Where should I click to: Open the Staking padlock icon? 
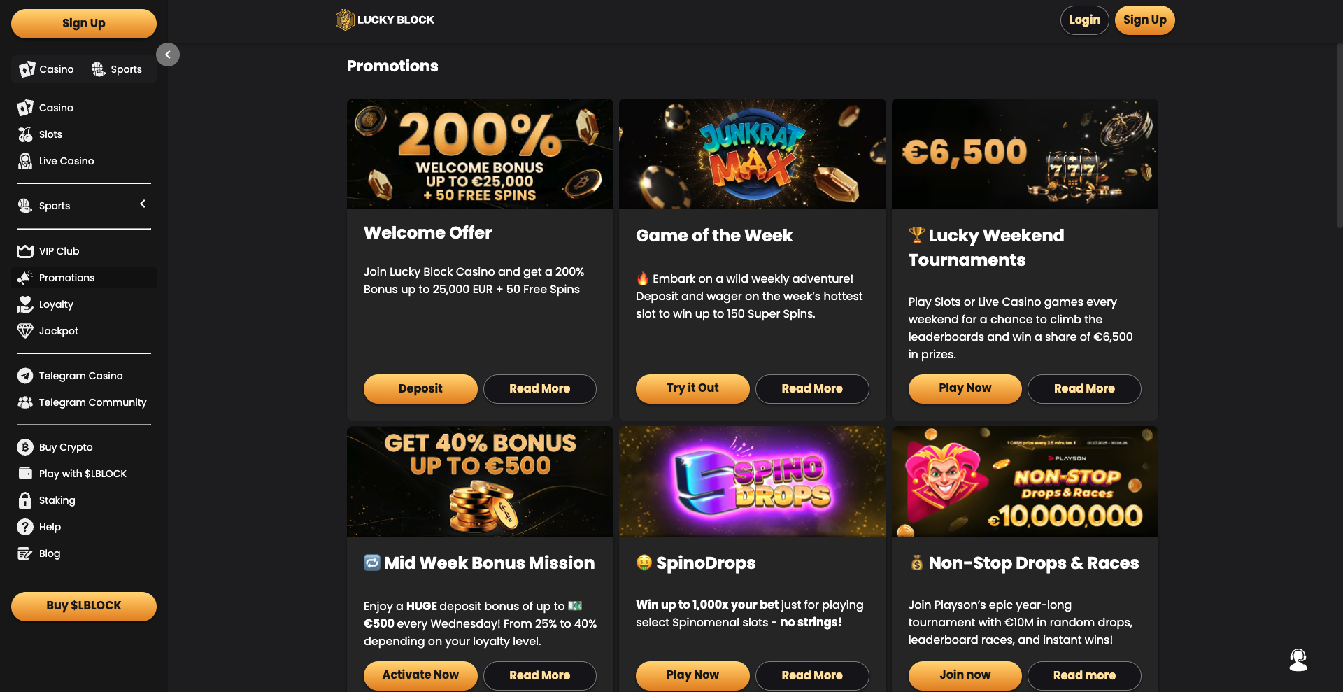click(x=25, y=500)
